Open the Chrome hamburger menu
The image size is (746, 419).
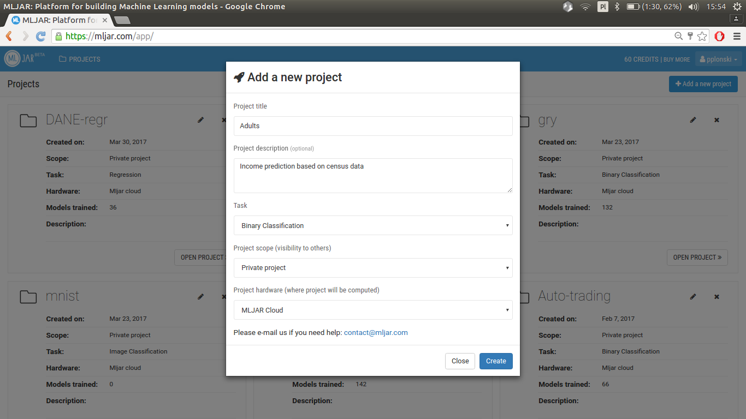point(736,37)
